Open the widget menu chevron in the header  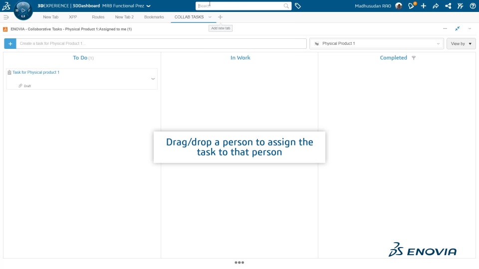470,29
